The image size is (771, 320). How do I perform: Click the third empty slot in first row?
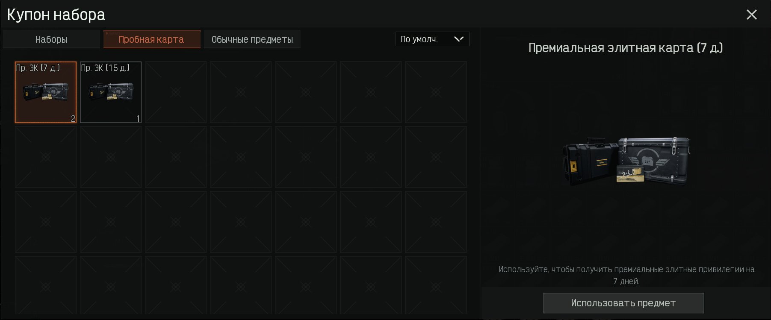tap(306, 92)
